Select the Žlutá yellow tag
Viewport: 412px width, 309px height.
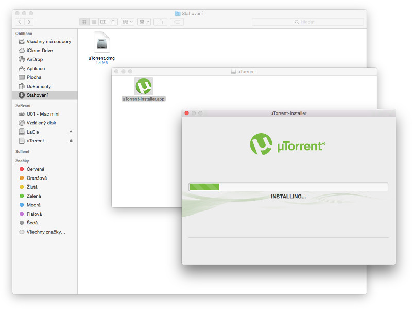coord(45,187)
